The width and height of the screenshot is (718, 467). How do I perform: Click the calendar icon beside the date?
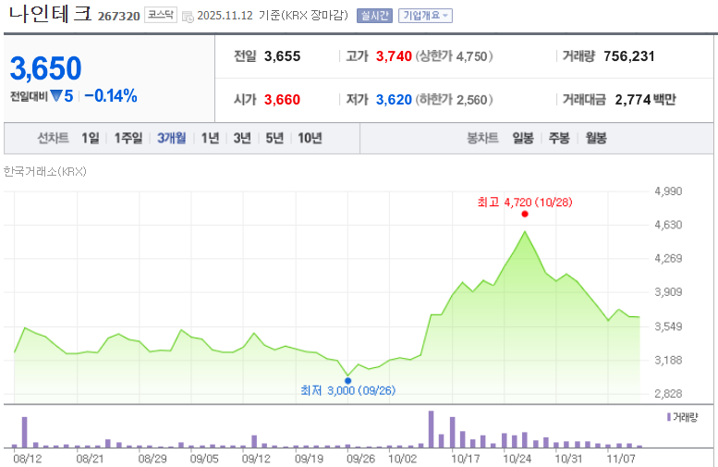click(x=188, y=17)
